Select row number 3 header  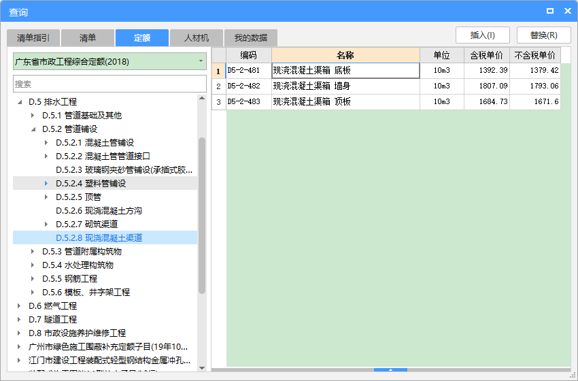[218, 102]
